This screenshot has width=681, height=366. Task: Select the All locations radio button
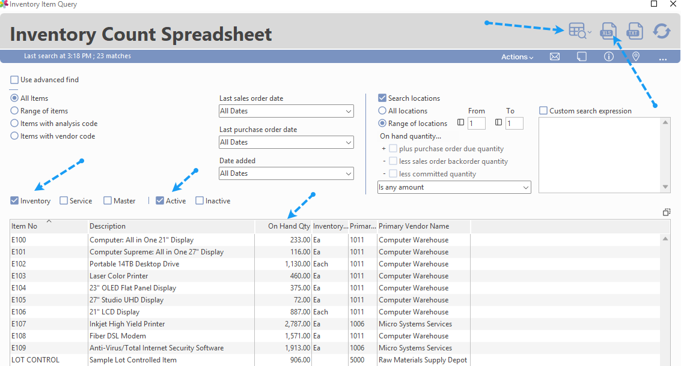pos(382,111)
